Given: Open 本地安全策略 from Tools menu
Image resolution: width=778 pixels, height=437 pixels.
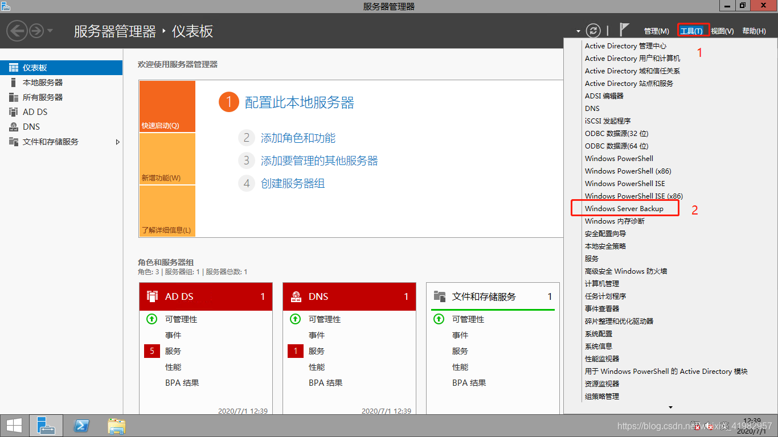Looking at the screenshot, I should (605, 246).
